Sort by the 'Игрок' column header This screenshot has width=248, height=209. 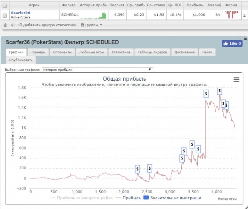coord(34,5)
